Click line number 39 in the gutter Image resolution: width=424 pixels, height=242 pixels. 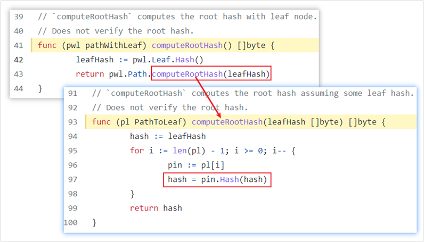click(19, 16)
